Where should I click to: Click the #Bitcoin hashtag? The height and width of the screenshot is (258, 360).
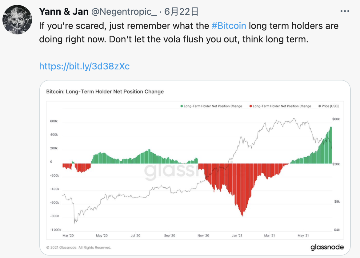[x=229, y=26]
